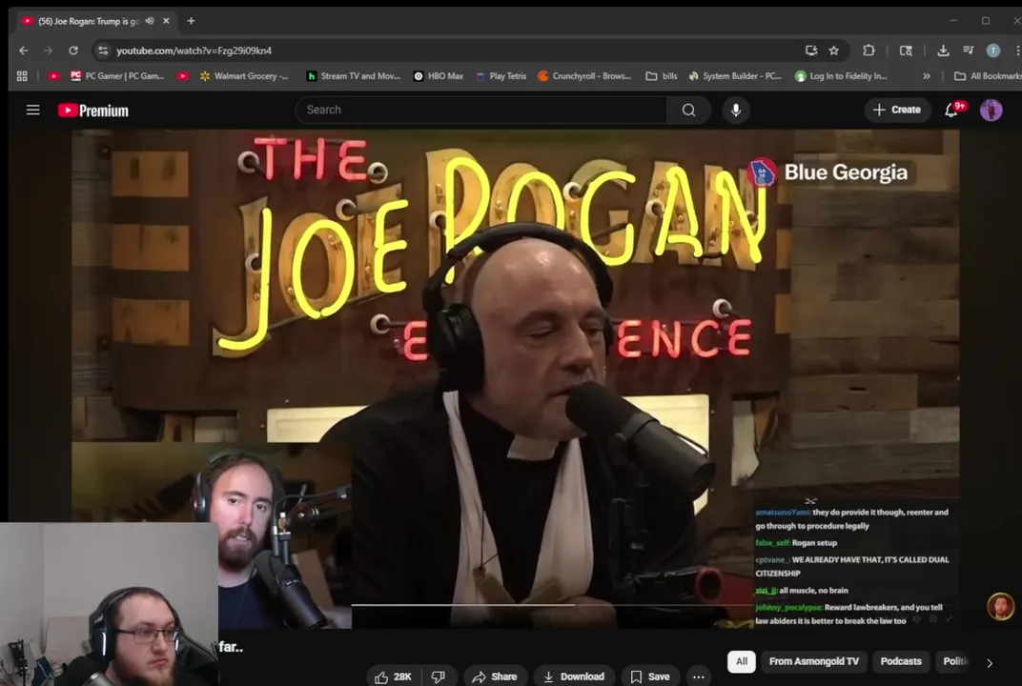Image resolution: width=1022 pixels, height=686 pixels.
Task: Open the install-app icon in the address bar
Action: tap(811, 50)
